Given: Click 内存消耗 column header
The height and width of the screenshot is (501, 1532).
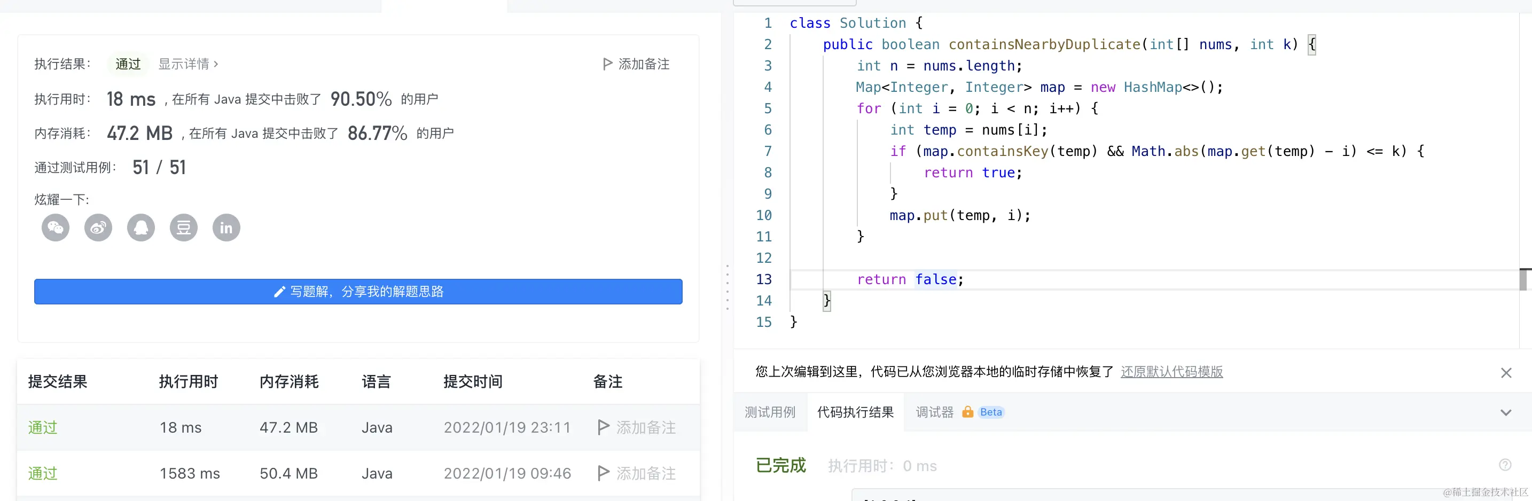Looking at the screenshot, I should [x=289, y=381].
